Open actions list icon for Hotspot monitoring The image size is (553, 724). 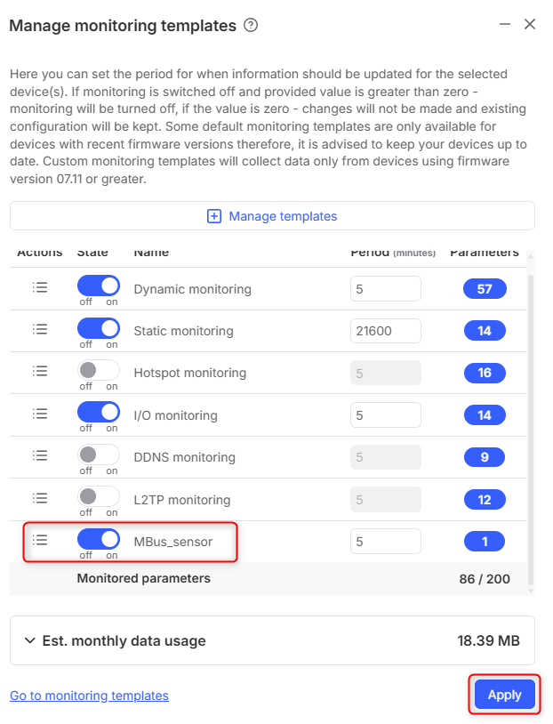pos(39,372)
